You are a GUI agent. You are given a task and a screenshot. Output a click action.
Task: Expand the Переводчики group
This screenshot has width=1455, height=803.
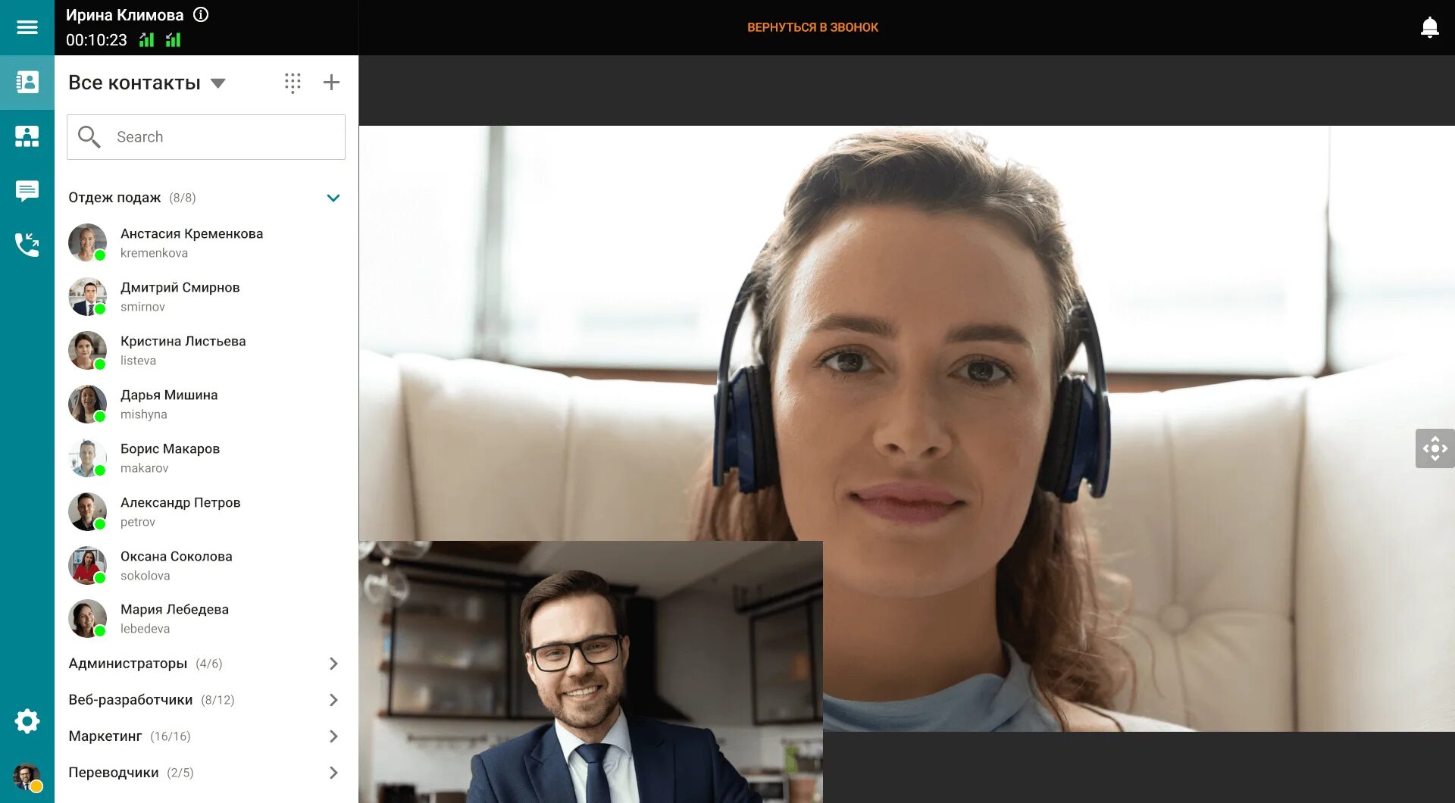point(333,773)
